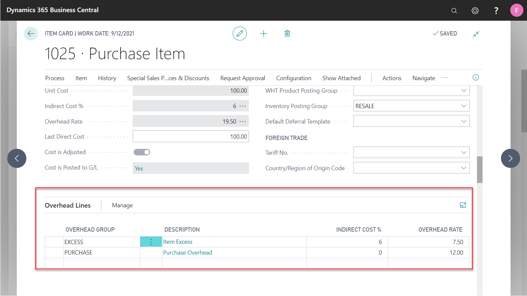Screen dimensions: 527x296
Task: Open Overhead Rate ellipsis lookup
Action: click(243, 122)
